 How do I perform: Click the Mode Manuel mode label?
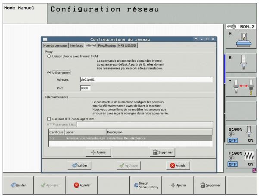click(x=19, y=8)
